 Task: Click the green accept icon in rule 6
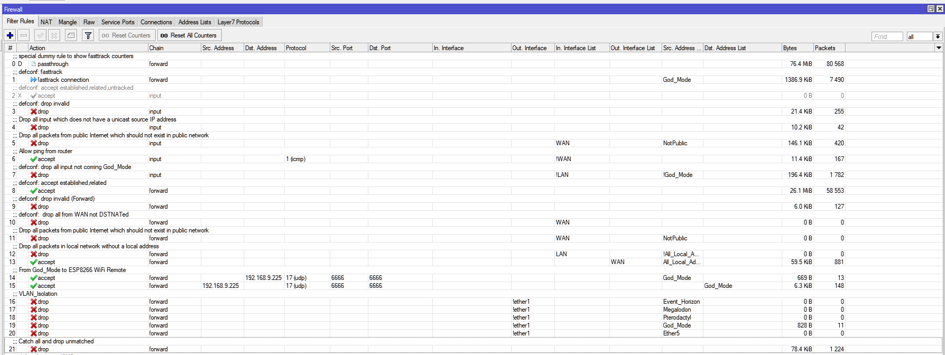(34, 159)
